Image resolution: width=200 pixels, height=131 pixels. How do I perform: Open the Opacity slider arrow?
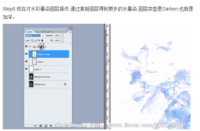[62, 35]
